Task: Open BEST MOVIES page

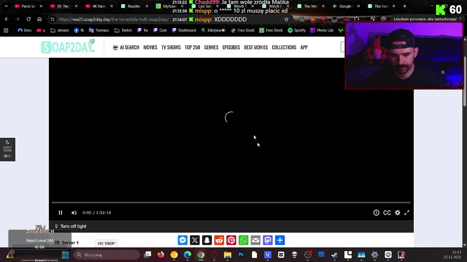Action: 256,47
